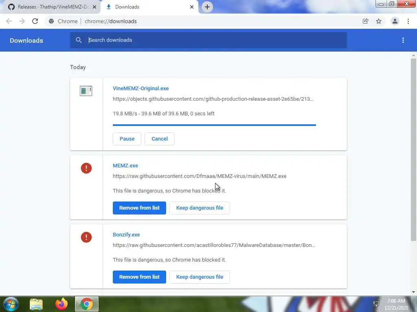Image resolution: width=417 pixels, height=312 pixels.
Task: Click the MalwareDatabase source URL for Bonzify
Action: coord(214,245)
